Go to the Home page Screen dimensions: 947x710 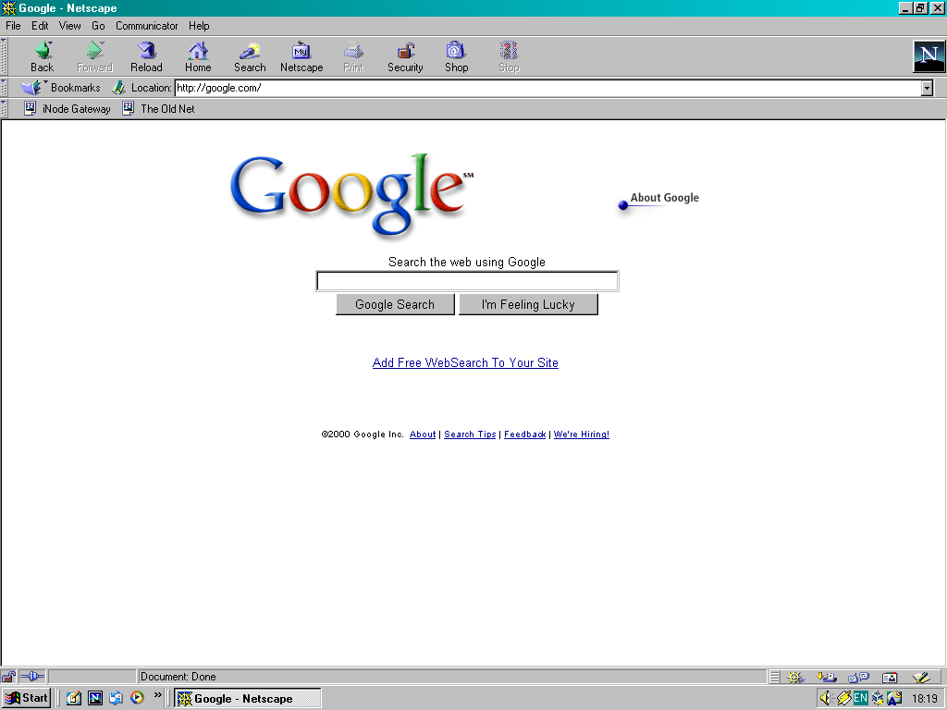[x=198, y=56]
